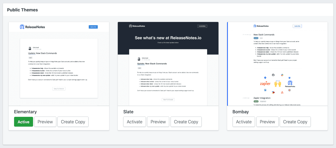
Task: Create a copy of the Bombay theme
Action: click(295, 122)
